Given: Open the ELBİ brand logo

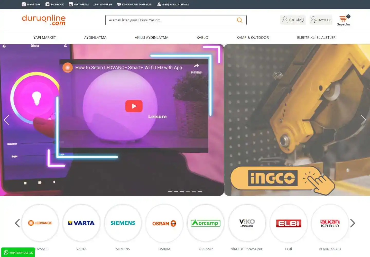Looking at the screenshot, I should tap(289, 223).
